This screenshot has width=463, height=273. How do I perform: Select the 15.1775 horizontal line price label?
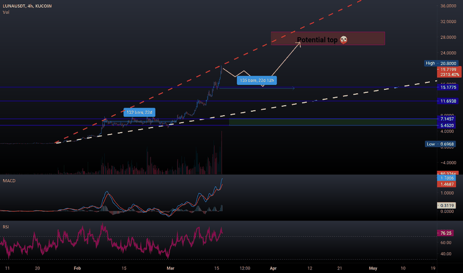pyautogui.click(x=448, y=87)
